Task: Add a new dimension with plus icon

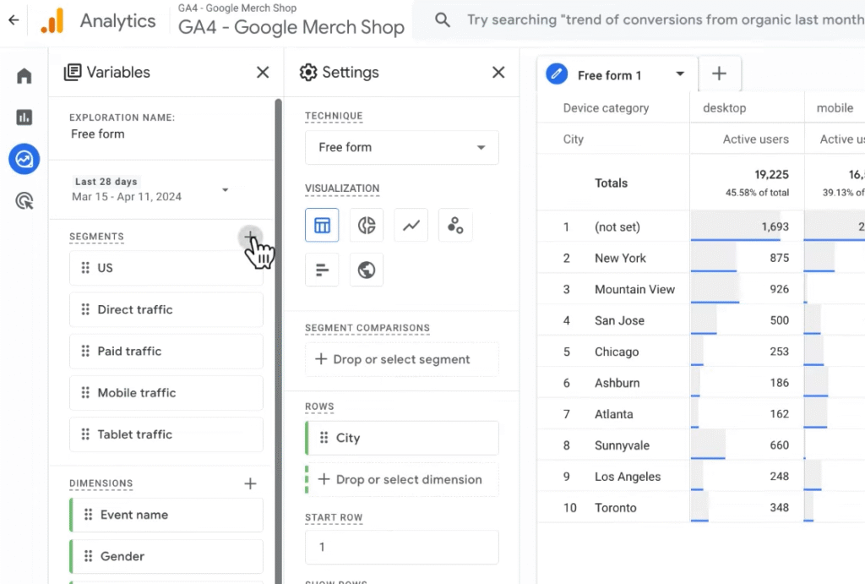Action: (250, 483)
